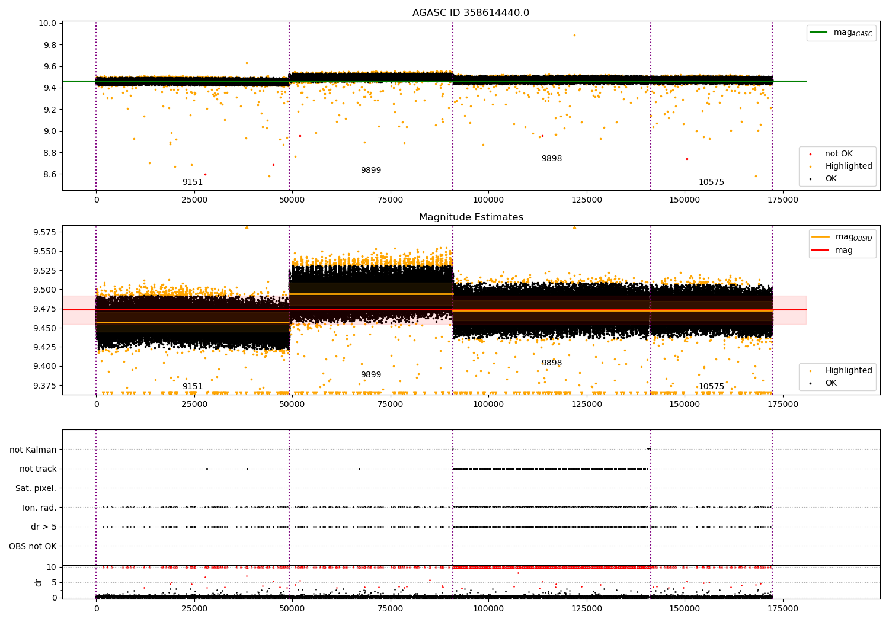Click the "not track" row label
Screen dimensions: 889x622
pyautogui.click(x=38, y=469)
